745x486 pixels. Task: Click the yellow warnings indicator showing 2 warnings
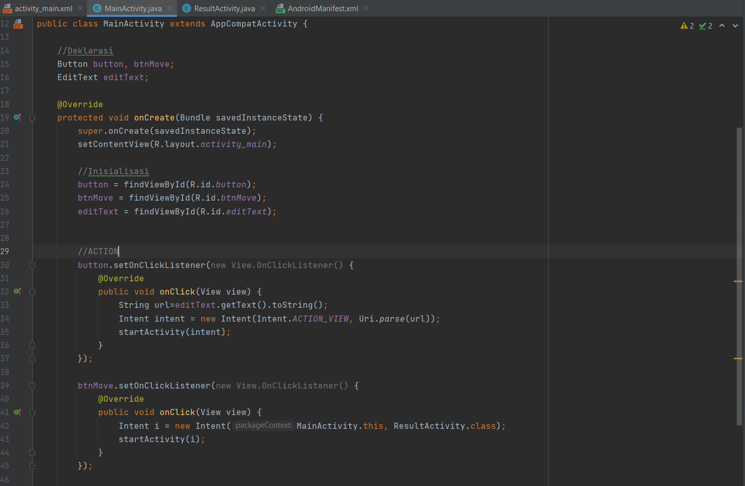(x=686, y=26)
